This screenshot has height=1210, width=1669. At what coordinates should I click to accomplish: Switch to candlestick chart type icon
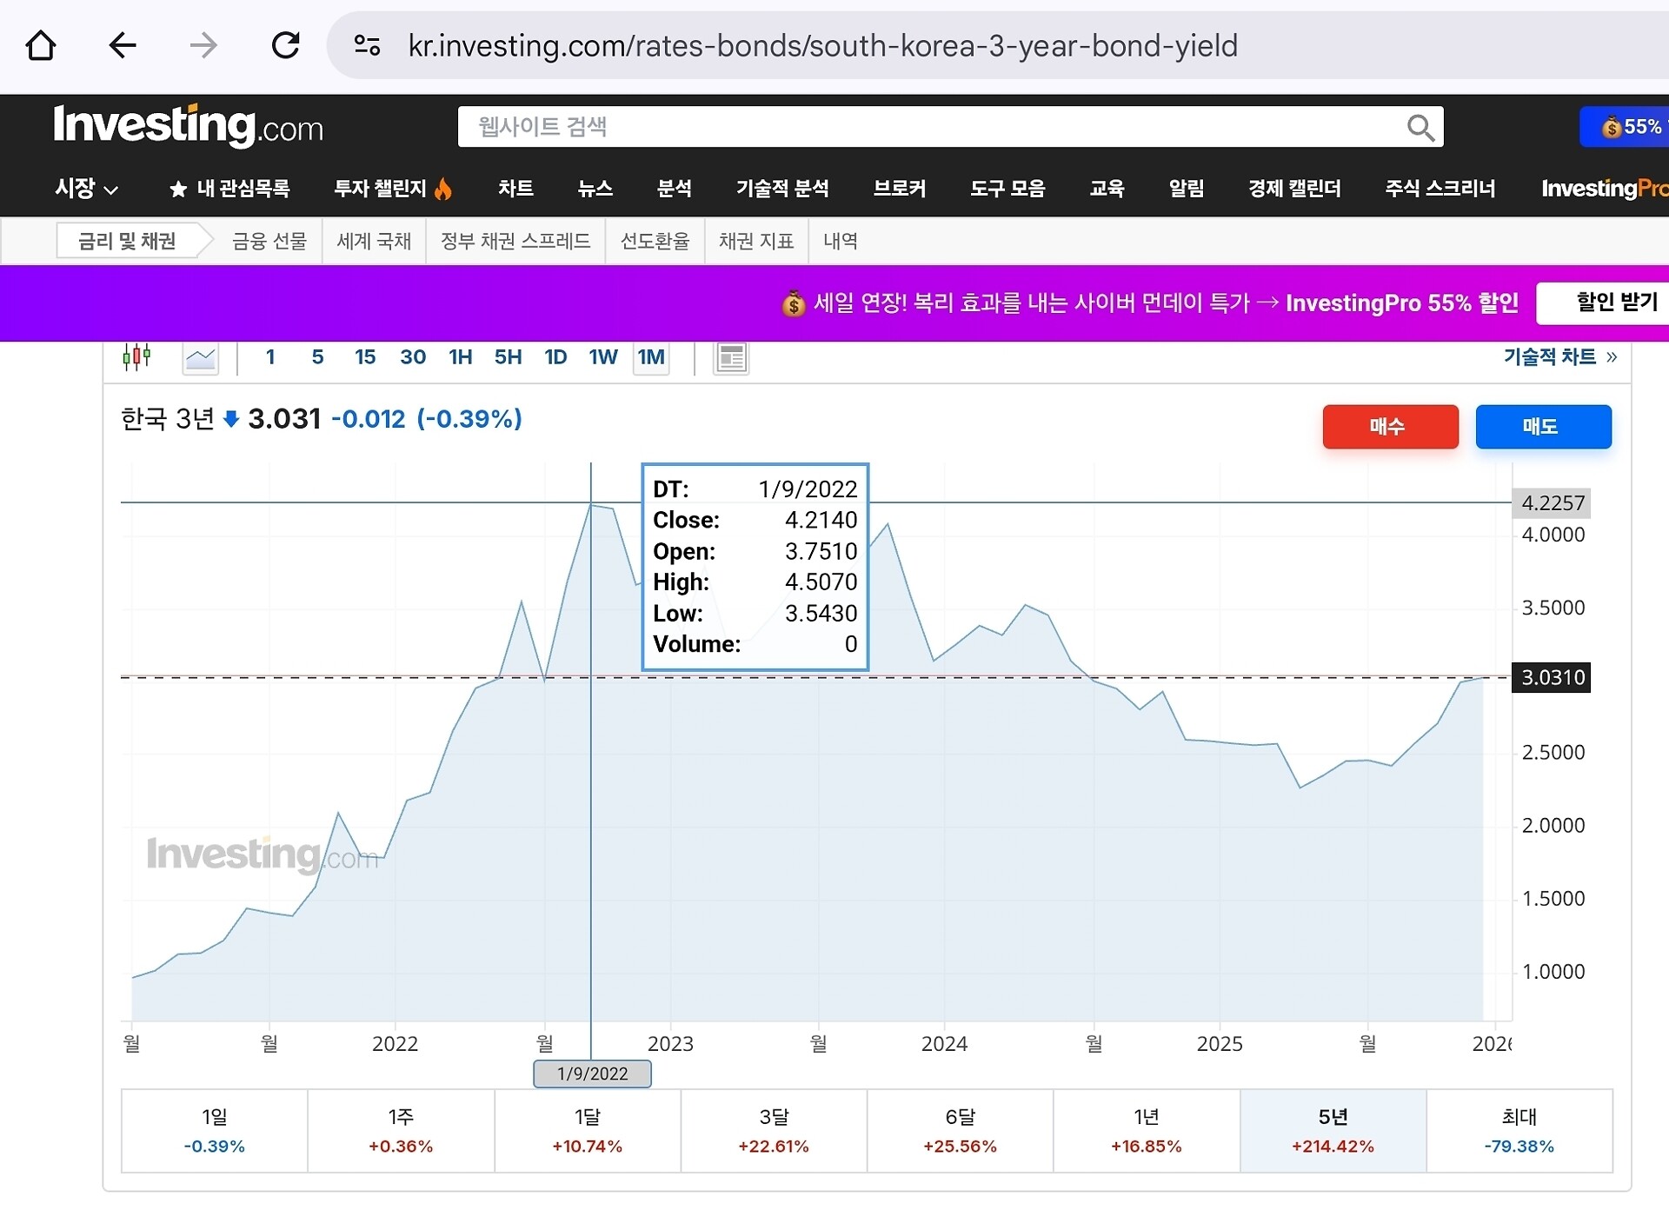136,357
